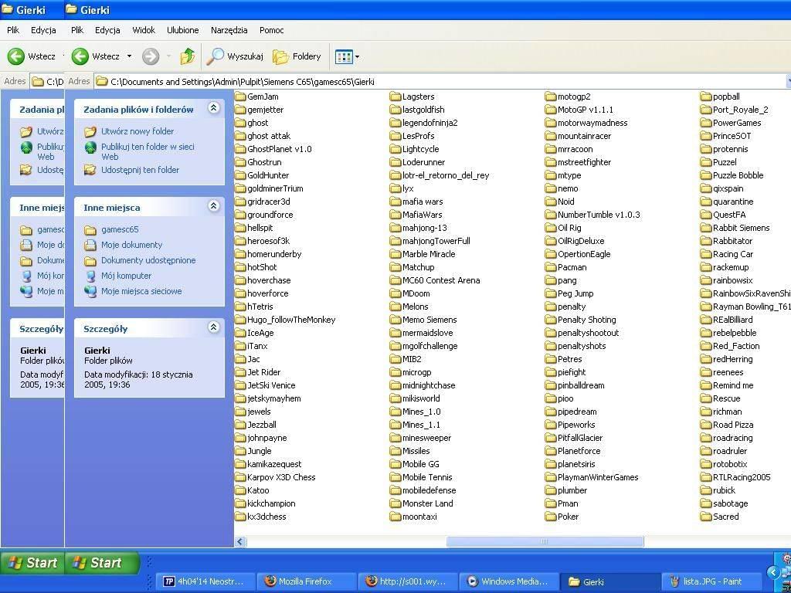Viewport: 791px width, 593px height.
Task: Open Wstecz history dropdown arrow
Action: (x=129, y=56)
